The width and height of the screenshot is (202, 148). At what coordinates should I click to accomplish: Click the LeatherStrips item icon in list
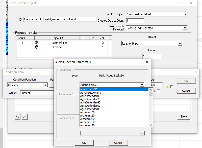coord(37,43)
